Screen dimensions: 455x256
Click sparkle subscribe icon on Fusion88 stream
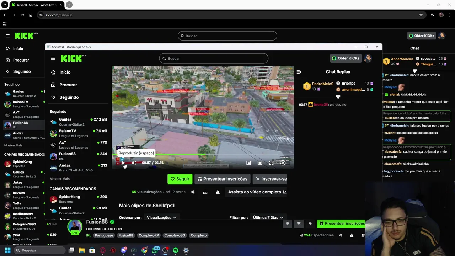point(310,223)
